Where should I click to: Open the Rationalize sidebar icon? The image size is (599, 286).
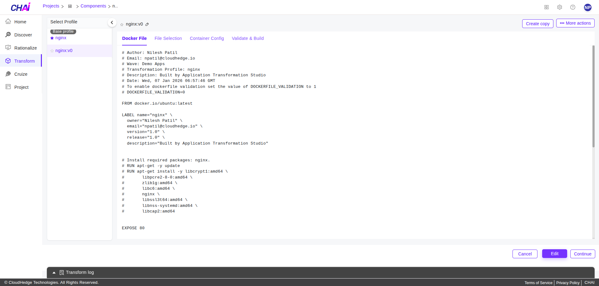8,48
